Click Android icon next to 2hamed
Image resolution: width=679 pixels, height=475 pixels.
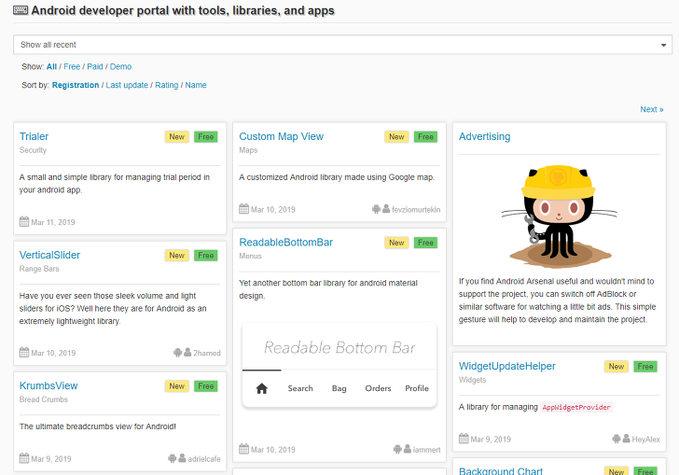(x=177, y=353)
